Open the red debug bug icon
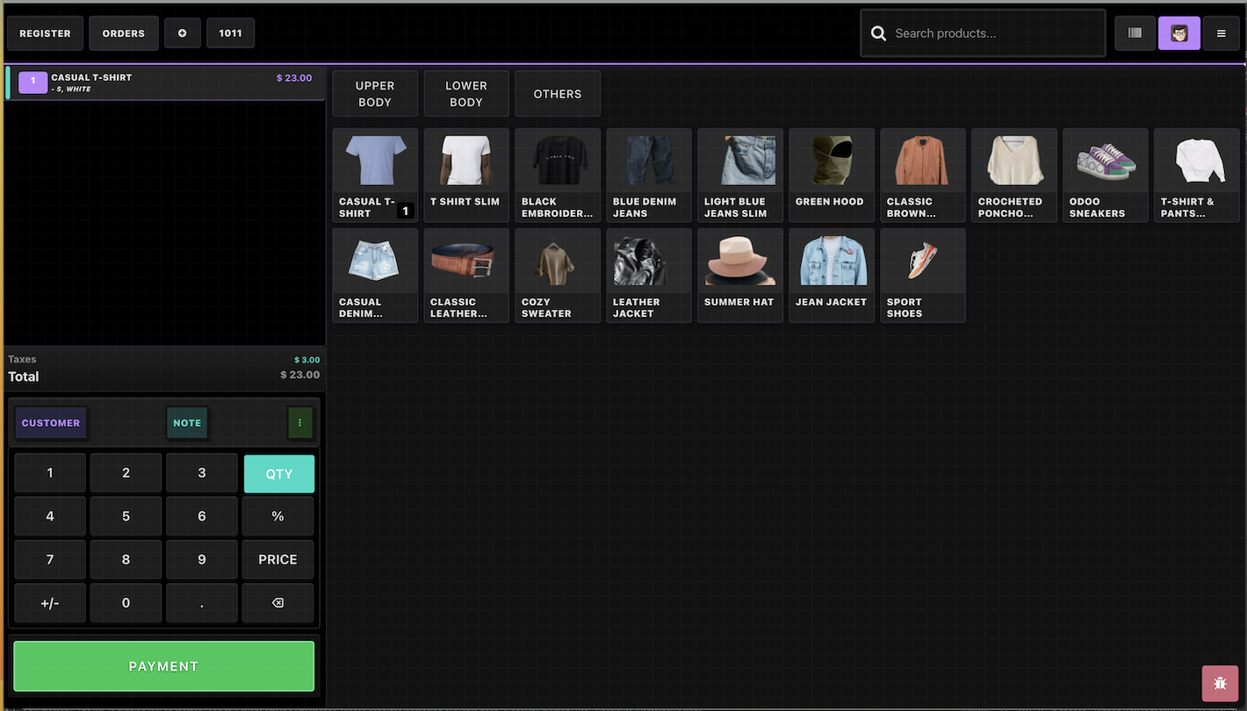This screenshot has width=1247, height=711. coord(1220,683)
